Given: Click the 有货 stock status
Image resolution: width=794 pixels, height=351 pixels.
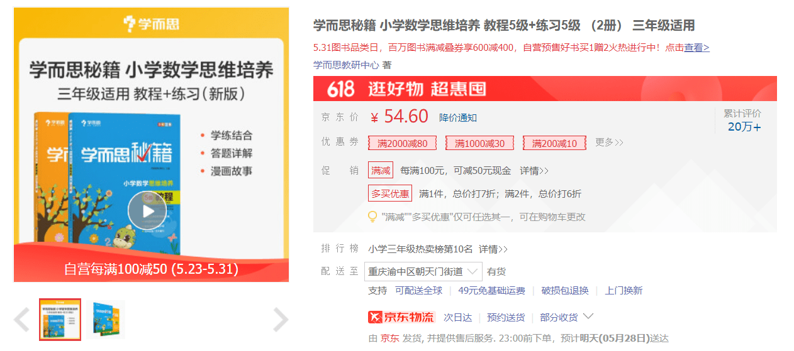Looking at the screenshot, I should [x=496, y=272].
